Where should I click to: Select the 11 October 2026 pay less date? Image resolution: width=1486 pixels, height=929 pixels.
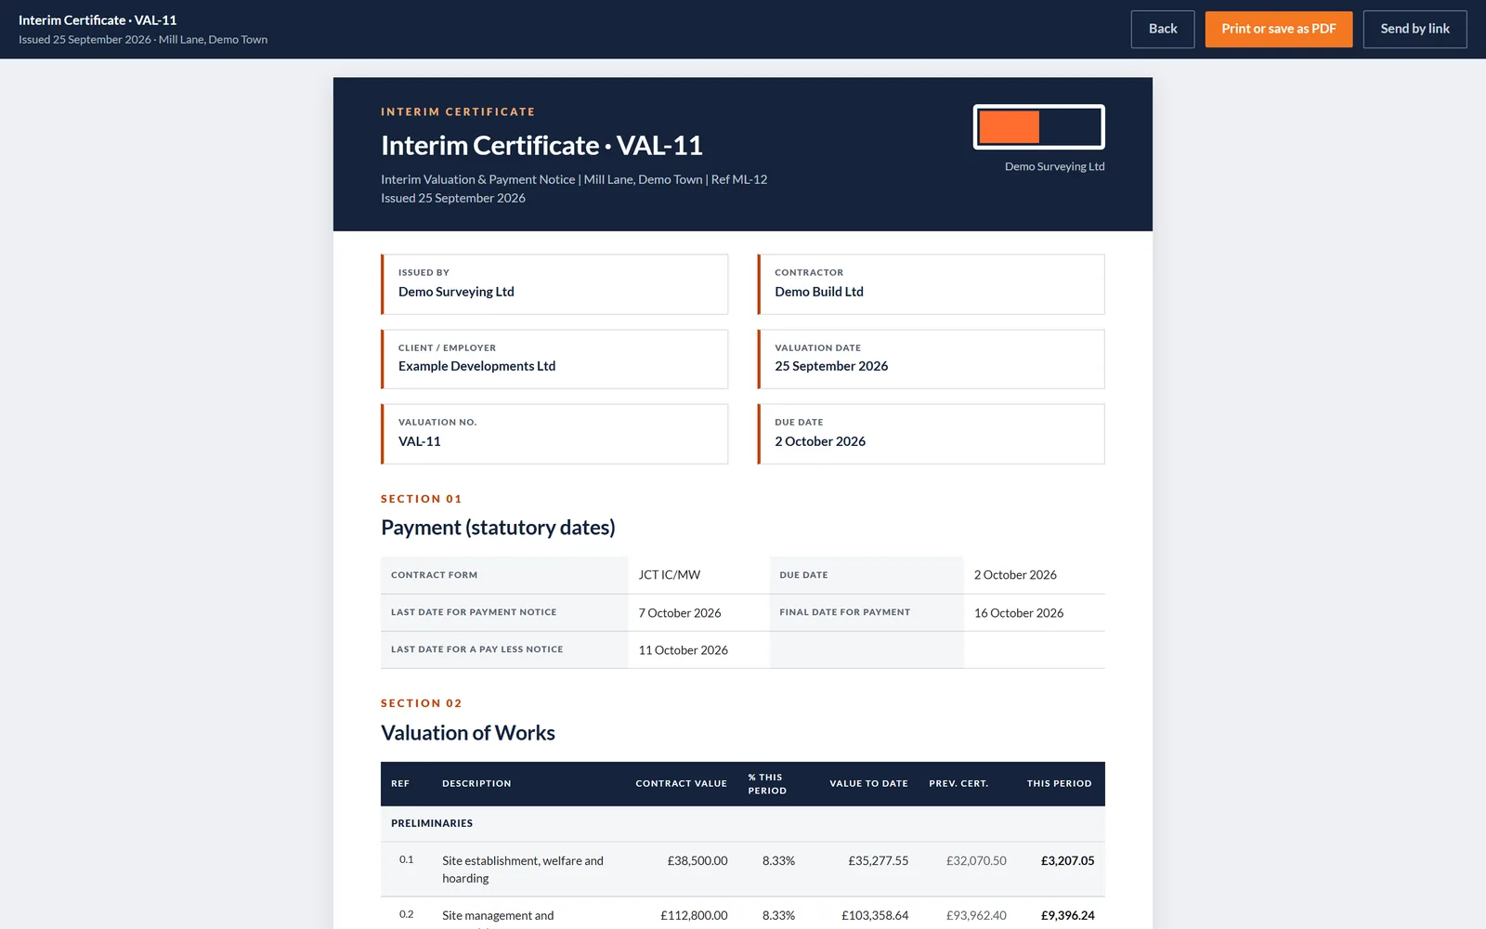pos(683,650)
